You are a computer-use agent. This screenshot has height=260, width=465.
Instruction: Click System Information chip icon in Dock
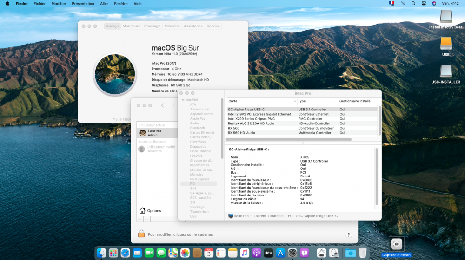[x=321, y=253]
